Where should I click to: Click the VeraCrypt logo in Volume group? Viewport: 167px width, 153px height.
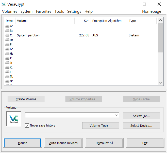14,119
